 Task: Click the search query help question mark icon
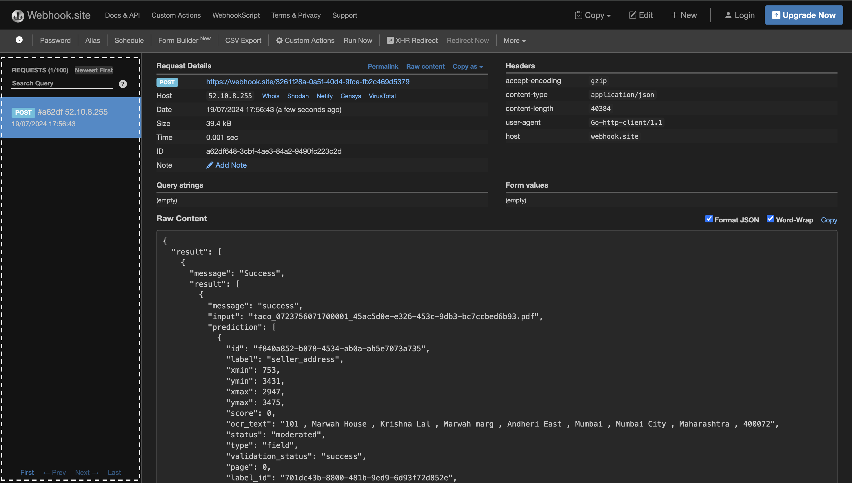click(x=123, y=84)
